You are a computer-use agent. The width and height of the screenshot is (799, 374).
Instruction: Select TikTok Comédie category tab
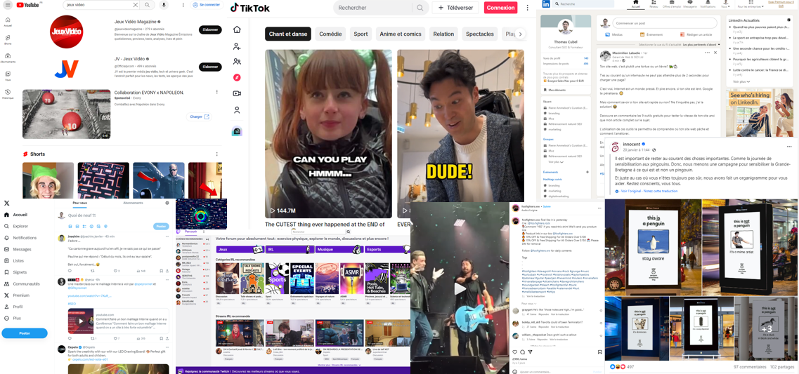(331, 34)
